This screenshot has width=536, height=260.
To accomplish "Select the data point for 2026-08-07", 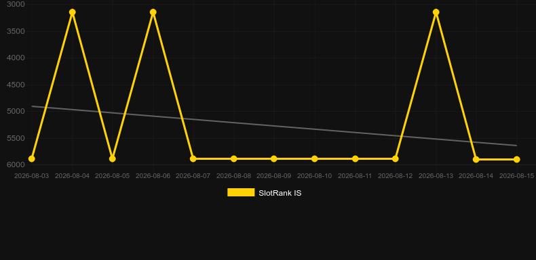I will (193, 158).
